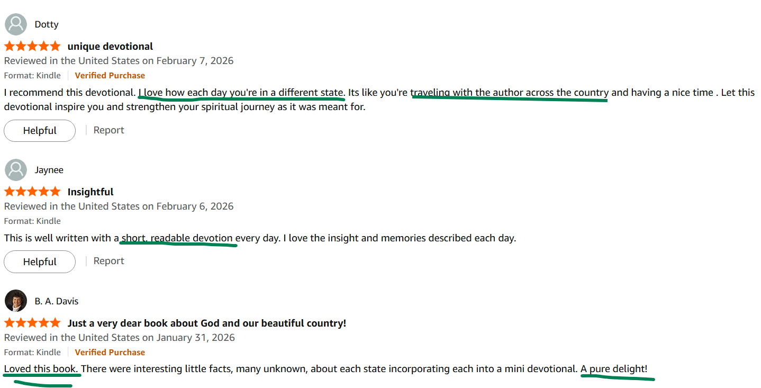Open the "Just a very dear book" review title
Viewport: 761px width, 388px height.
point(206,323)
